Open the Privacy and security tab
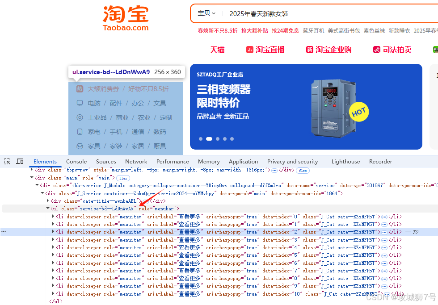This screenshot has height=305, width=438. [x=292, y=161]
